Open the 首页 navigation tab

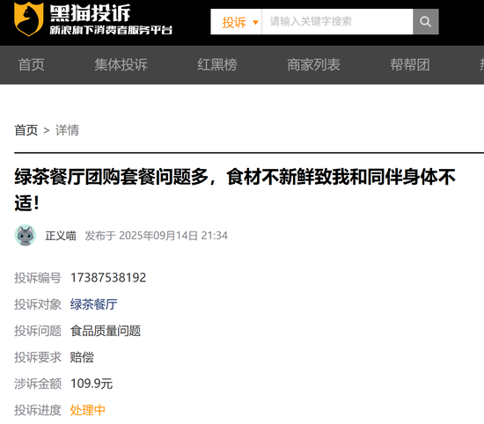31,65
